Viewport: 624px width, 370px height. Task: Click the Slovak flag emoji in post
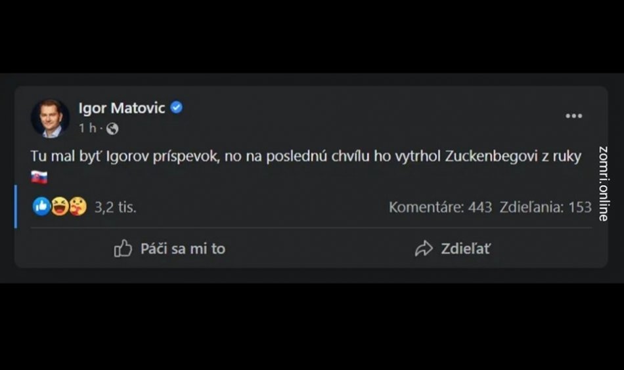point(39,177)
